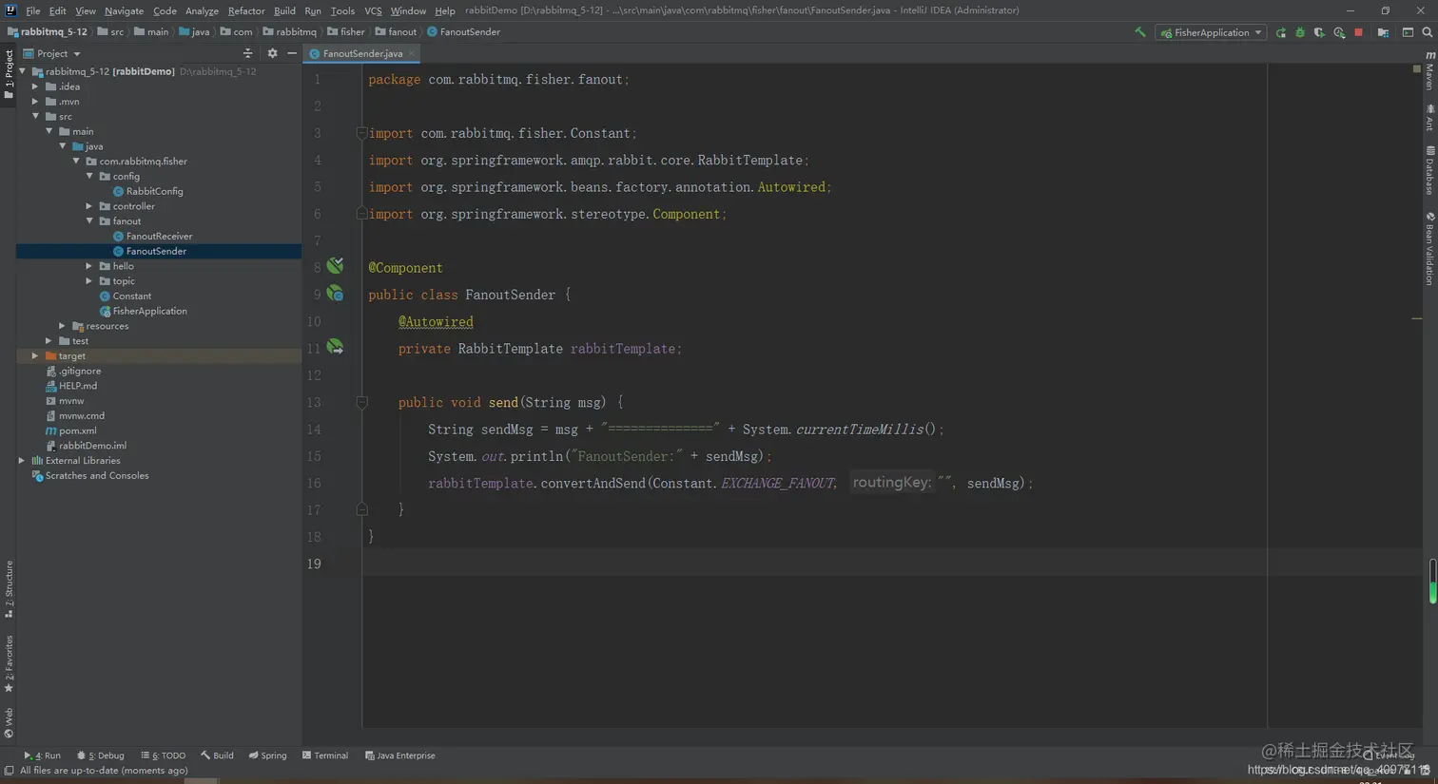Stop the running application
The height and width of the screenshot is (784, 1438).
[x=1358, y=32]
